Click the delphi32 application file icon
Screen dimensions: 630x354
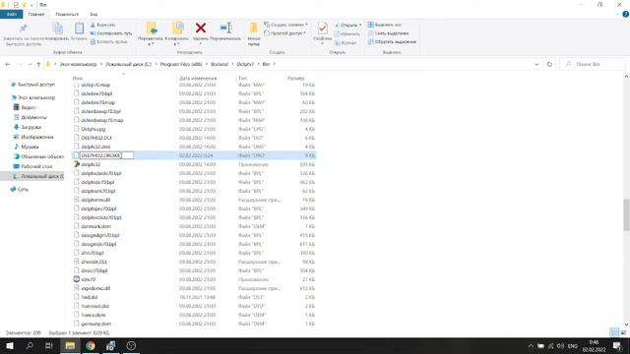[77, 164]
